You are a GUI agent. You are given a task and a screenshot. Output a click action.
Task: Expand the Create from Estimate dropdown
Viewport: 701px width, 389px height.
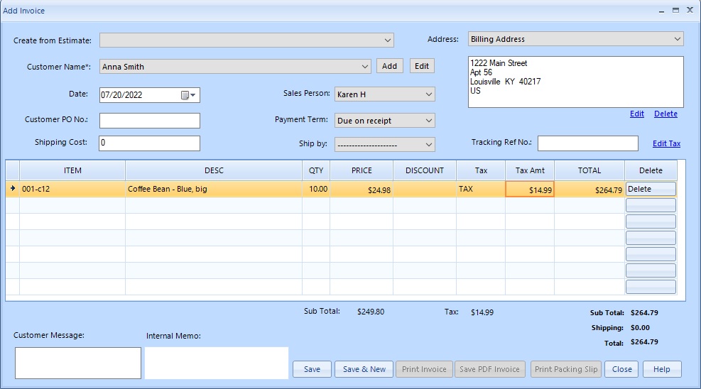tap(388, 40)
